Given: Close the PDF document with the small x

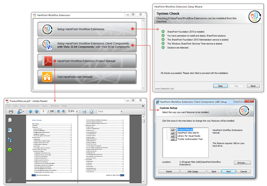Looking at the screenshot, I should (x=143, y=106).
